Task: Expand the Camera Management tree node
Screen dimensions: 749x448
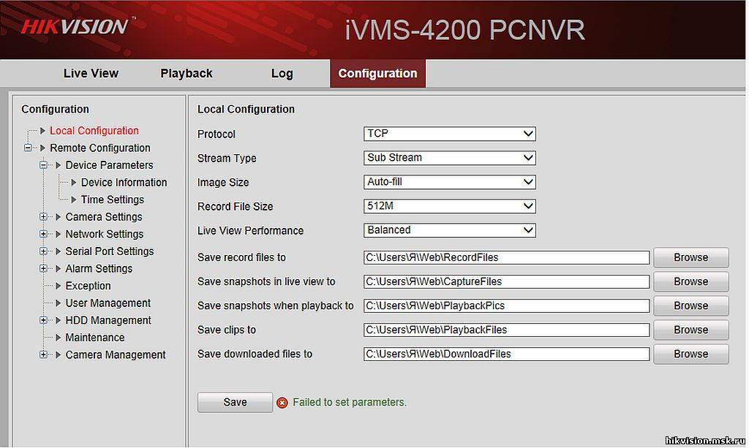Action: coord(43,354)
